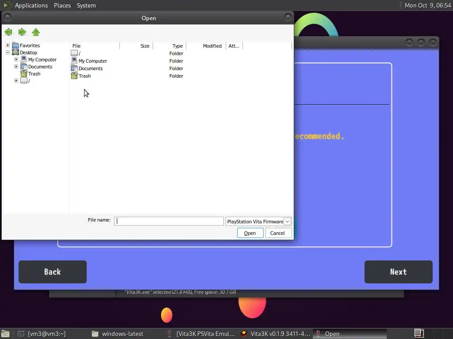Select Favorites label in folder tree
Screen dimensions: 453x339
click(30, 45)
